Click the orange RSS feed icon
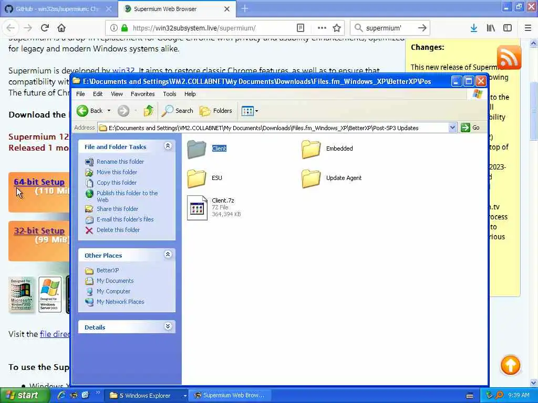Image resolution: width=538 pixels, height=403 pixels. [509, 57]
